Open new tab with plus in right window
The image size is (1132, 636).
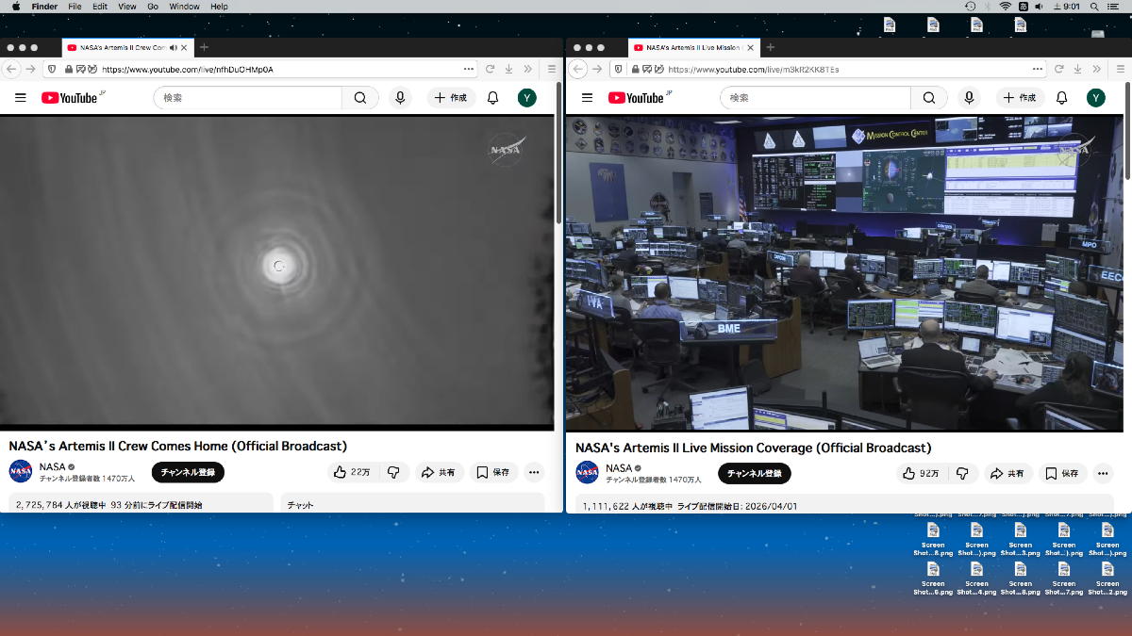[770, 47]
